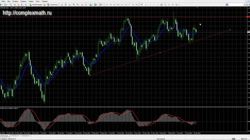Expand the Indicators dropdown arrow
250x140 pixels.
point(93,5)
